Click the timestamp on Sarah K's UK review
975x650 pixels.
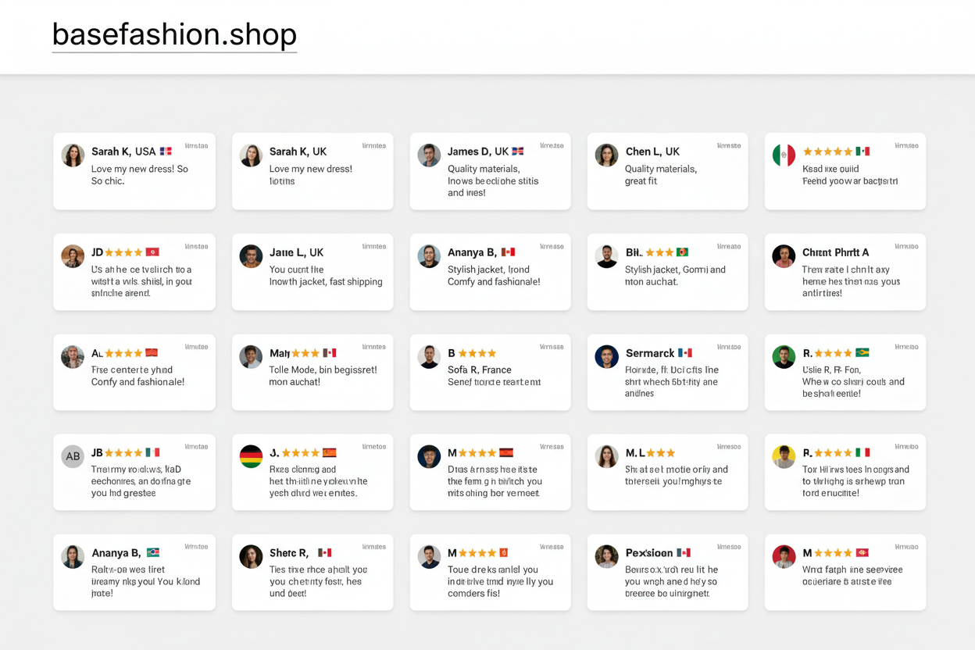[x=373, y=145]
